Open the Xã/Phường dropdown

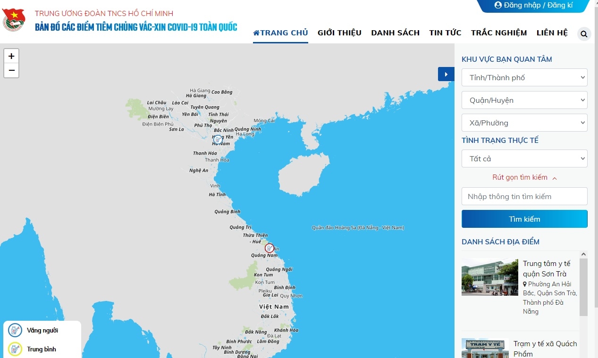[x=524, y=123]
